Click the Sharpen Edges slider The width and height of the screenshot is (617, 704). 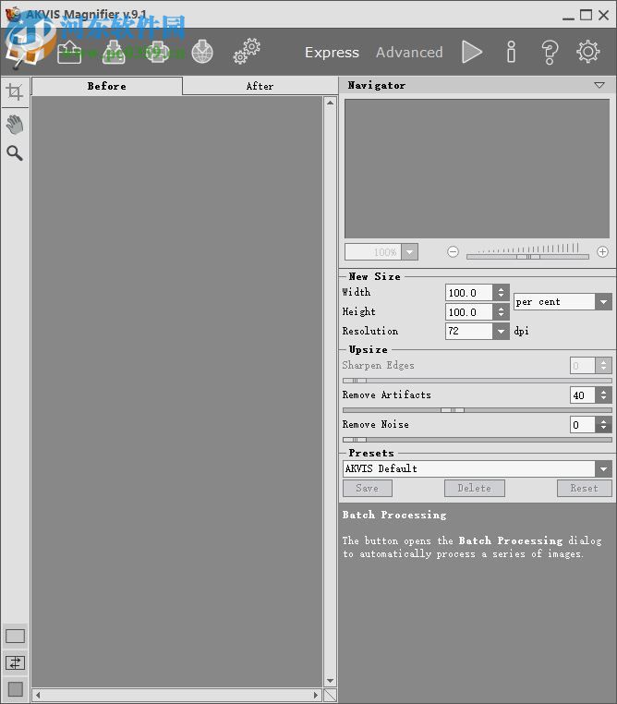tap(477, 381)
